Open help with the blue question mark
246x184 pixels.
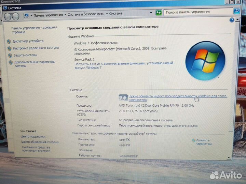tap(232, 20)
